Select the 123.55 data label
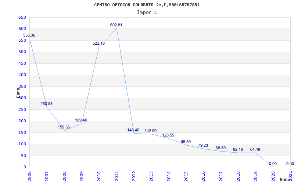This screenshot has width=294, height=183. tap(168, 135)
